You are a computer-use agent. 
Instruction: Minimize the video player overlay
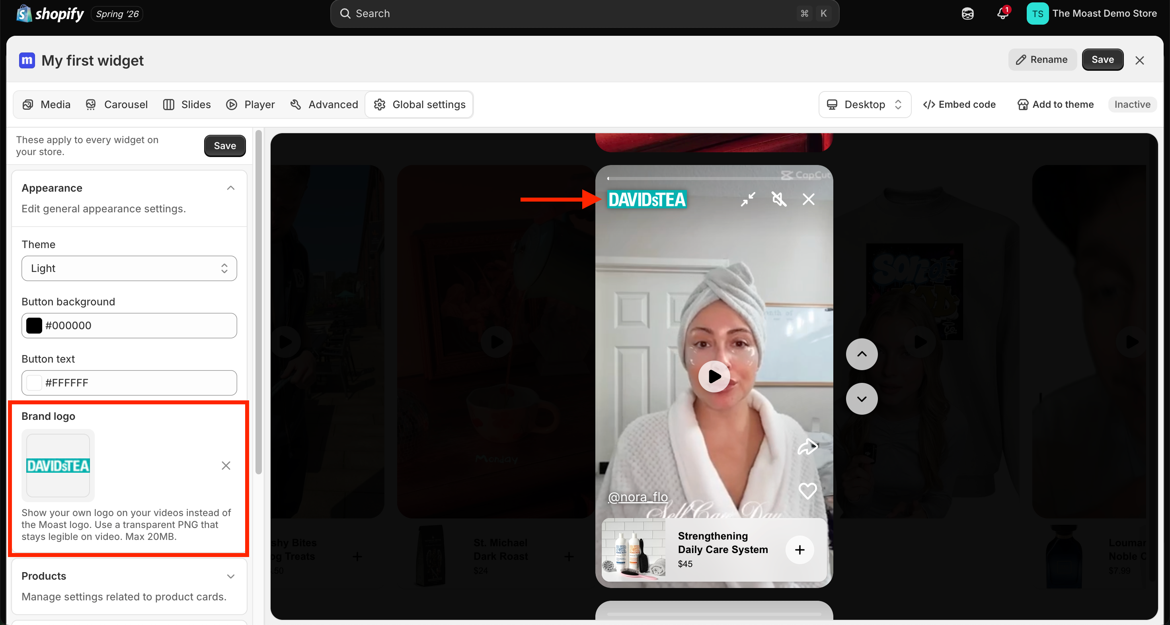click(x=748, y=199)
